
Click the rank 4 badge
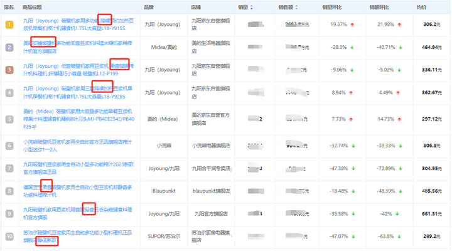pyautogui.click(x=9, y=92)
